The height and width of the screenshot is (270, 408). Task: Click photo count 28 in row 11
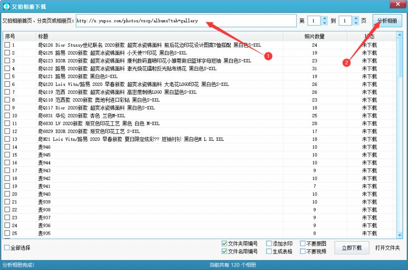[x=314, y=123]
